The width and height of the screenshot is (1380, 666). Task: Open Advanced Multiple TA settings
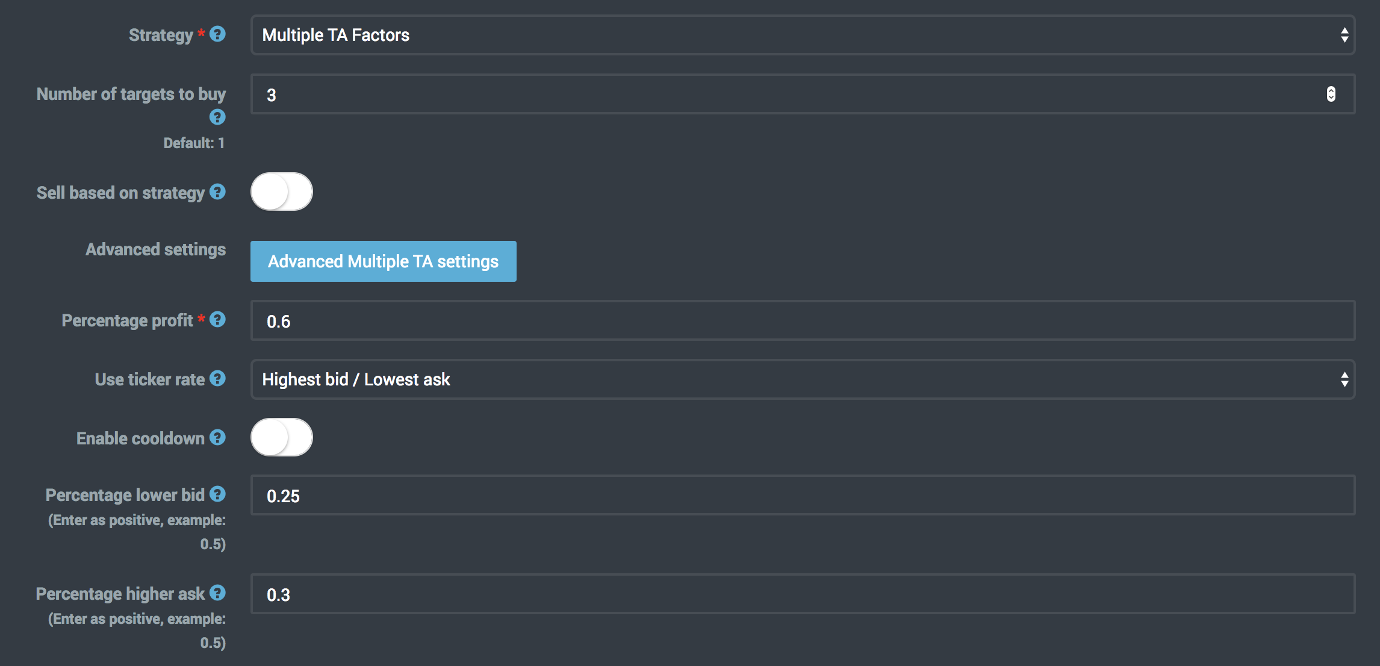pos(383,261)
